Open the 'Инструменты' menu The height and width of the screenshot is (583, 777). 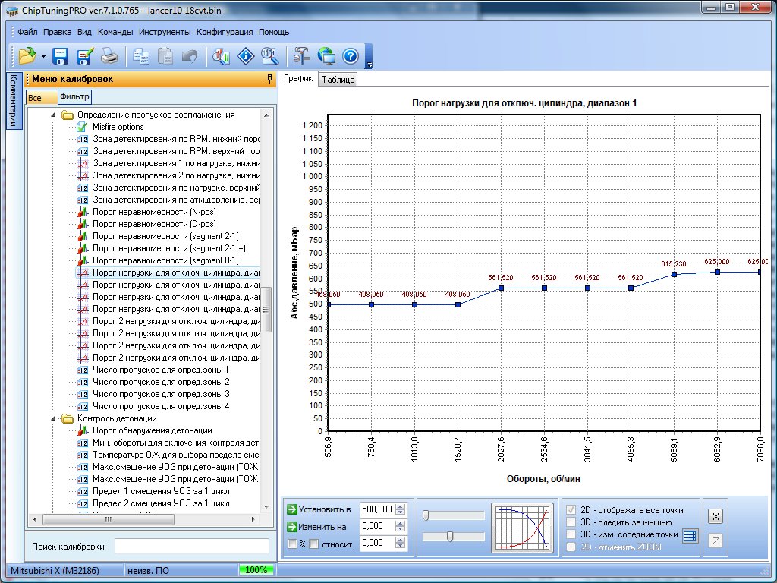[x=165, y=33]
